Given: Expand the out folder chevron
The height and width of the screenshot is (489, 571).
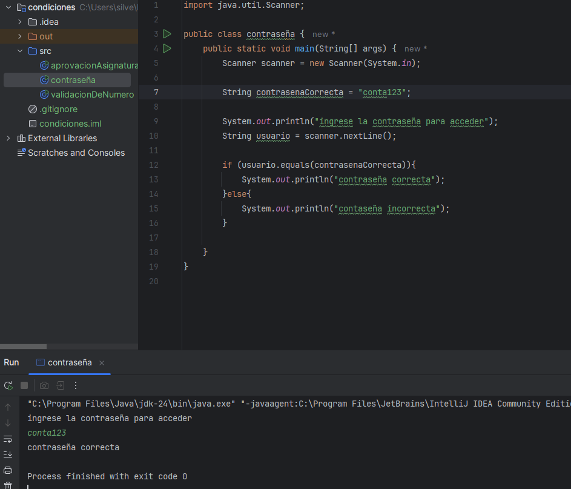Looking at the screenshot, I should point(19,36).
